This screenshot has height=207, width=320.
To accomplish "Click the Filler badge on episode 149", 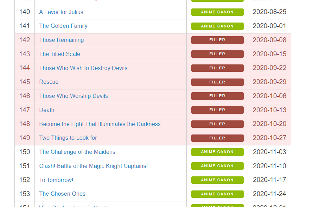I will (217, 138).
